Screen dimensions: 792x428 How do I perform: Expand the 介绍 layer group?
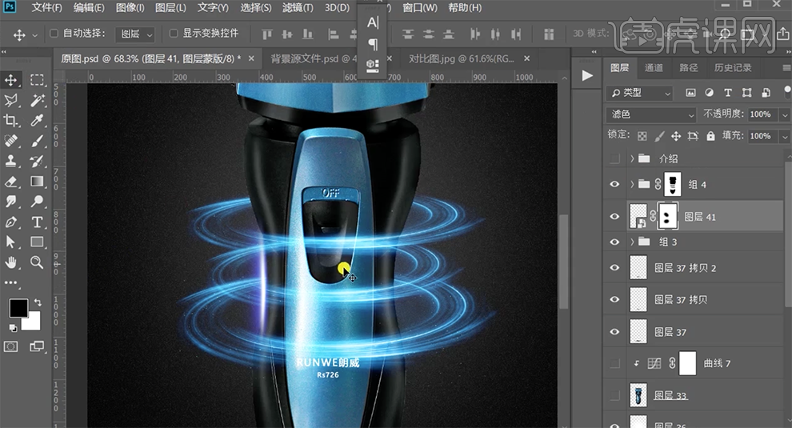[632, 158]
